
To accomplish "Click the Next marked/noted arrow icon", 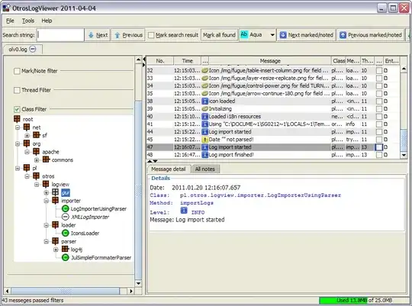I will (x=283, y=35).
